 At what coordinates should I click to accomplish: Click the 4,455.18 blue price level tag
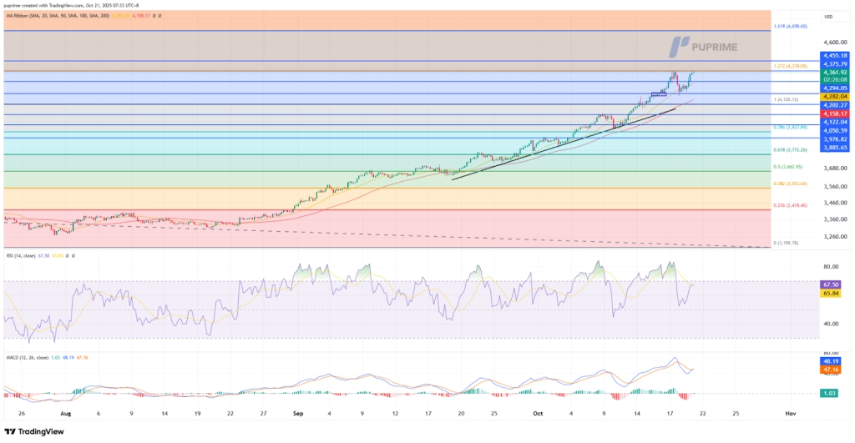pyautogui.click(x=835, y=56)
